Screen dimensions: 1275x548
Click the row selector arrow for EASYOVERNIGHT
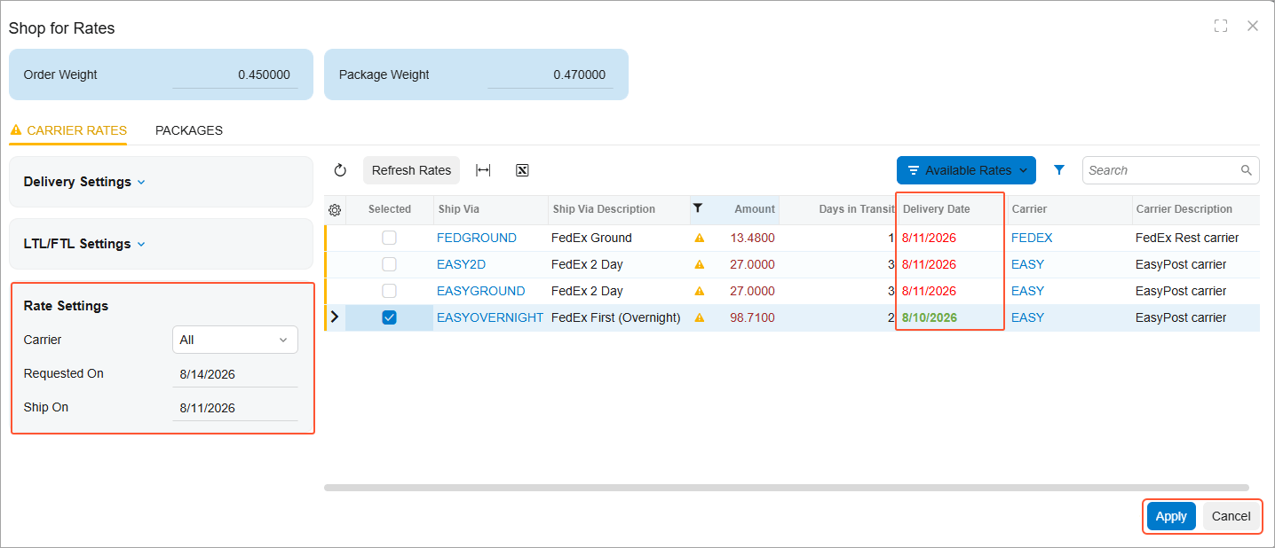(x=335, y=317)
